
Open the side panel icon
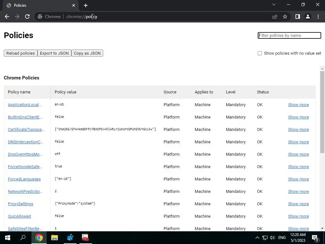coord(298,17)
